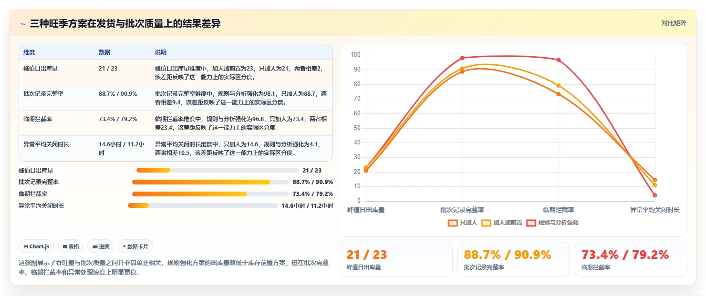
Task: Click the lightning icon beside the panel title
Action: (x=23, y=24)
